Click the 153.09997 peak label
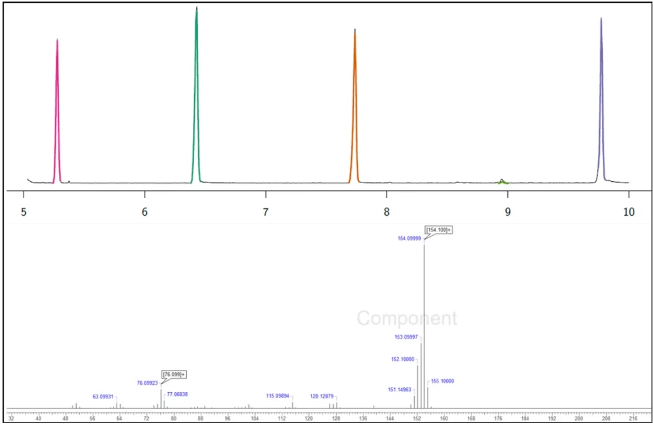 406,337
